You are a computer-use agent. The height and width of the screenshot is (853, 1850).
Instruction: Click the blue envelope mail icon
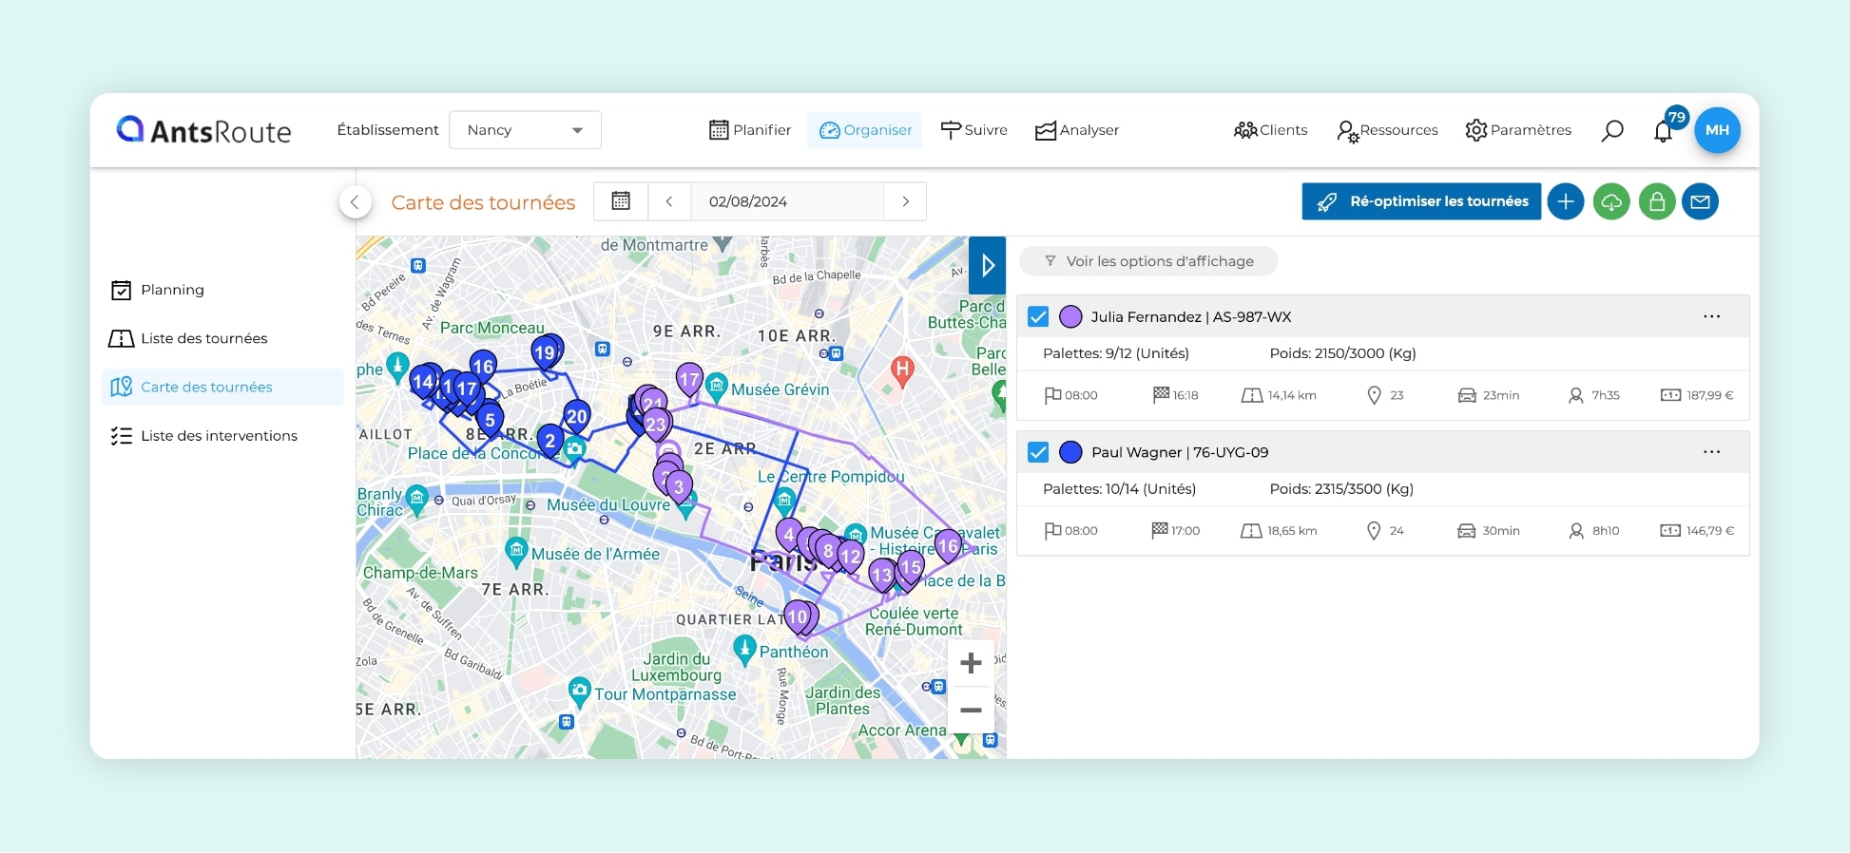[1700, 201]
